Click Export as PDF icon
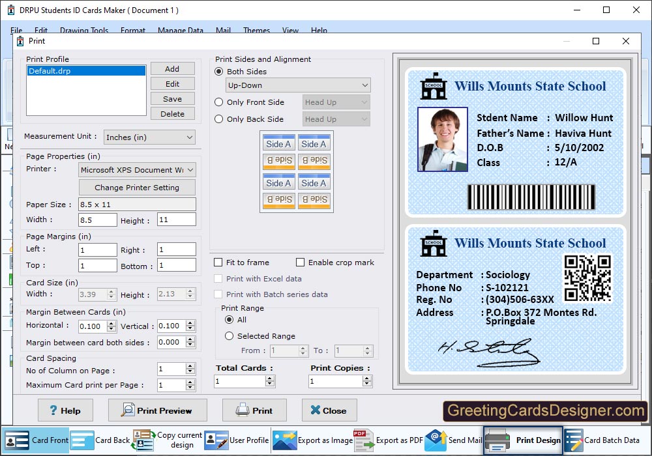 (364, 440)
